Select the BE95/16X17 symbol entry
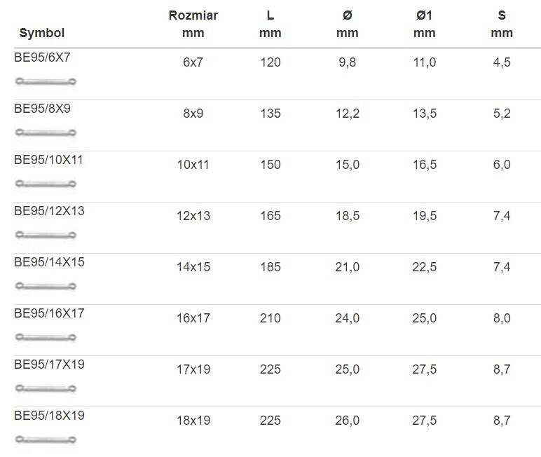 [49, 313]
